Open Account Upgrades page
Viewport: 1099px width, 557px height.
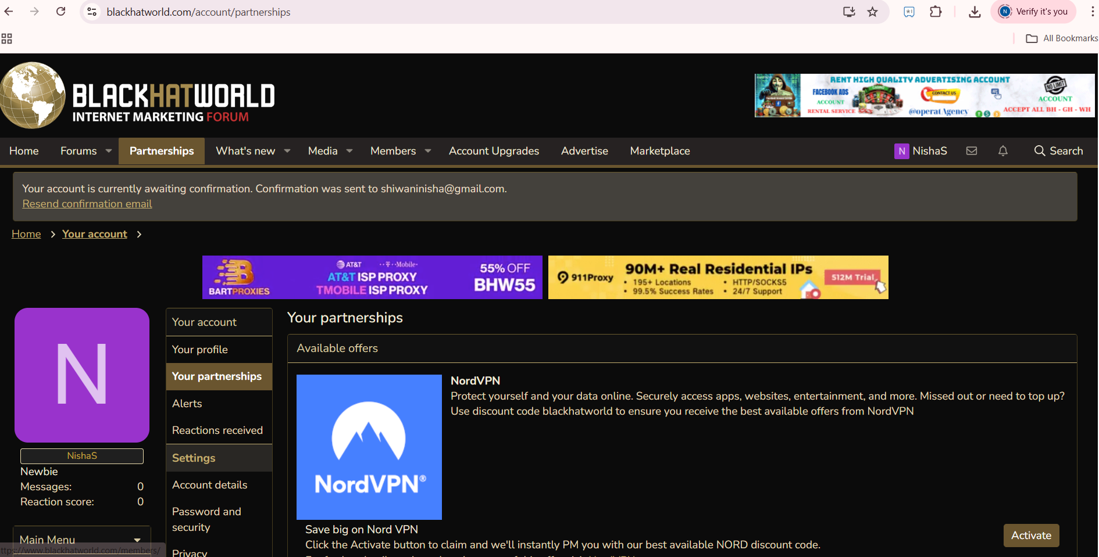point(494,151)
